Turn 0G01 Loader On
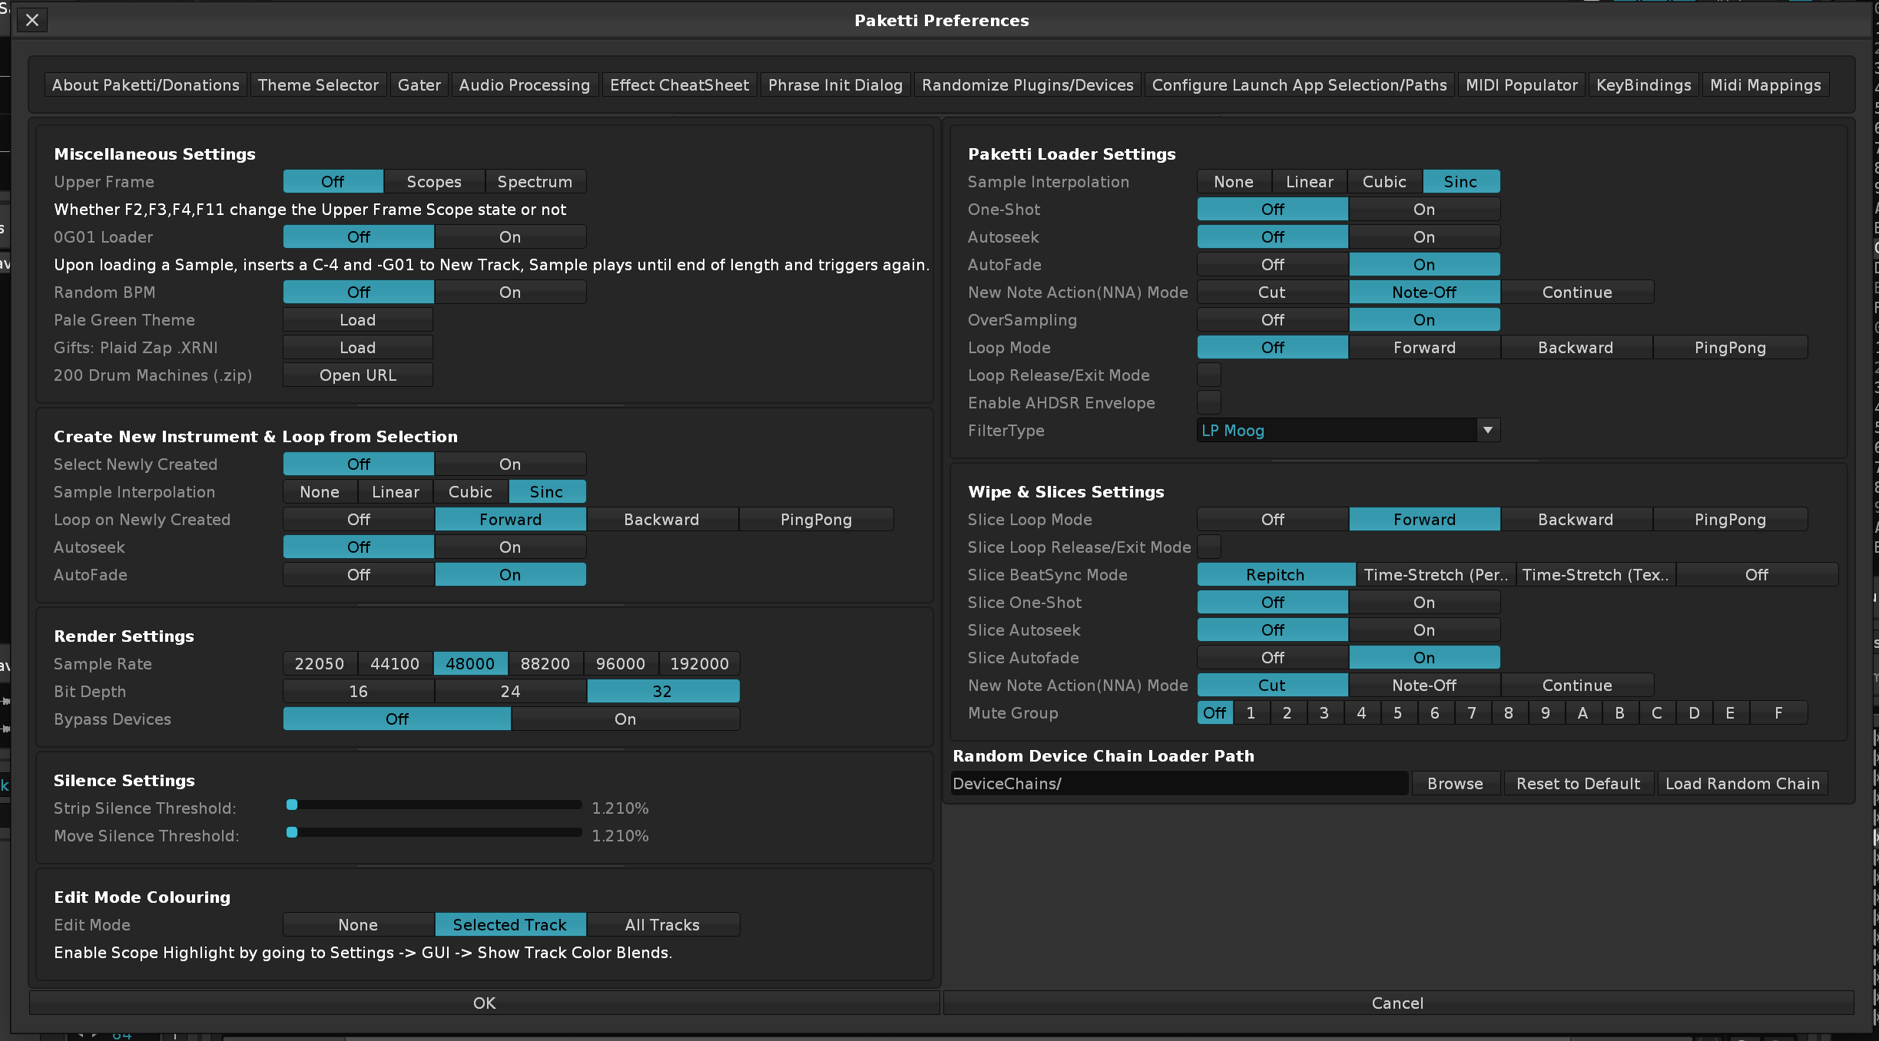 coord(509,236)
